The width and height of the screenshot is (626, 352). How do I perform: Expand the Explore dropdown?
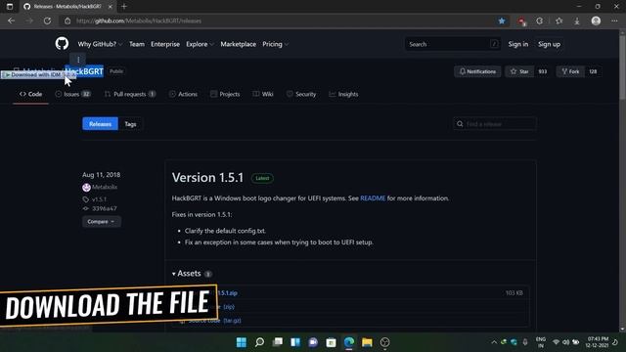[x=200, y=44]
